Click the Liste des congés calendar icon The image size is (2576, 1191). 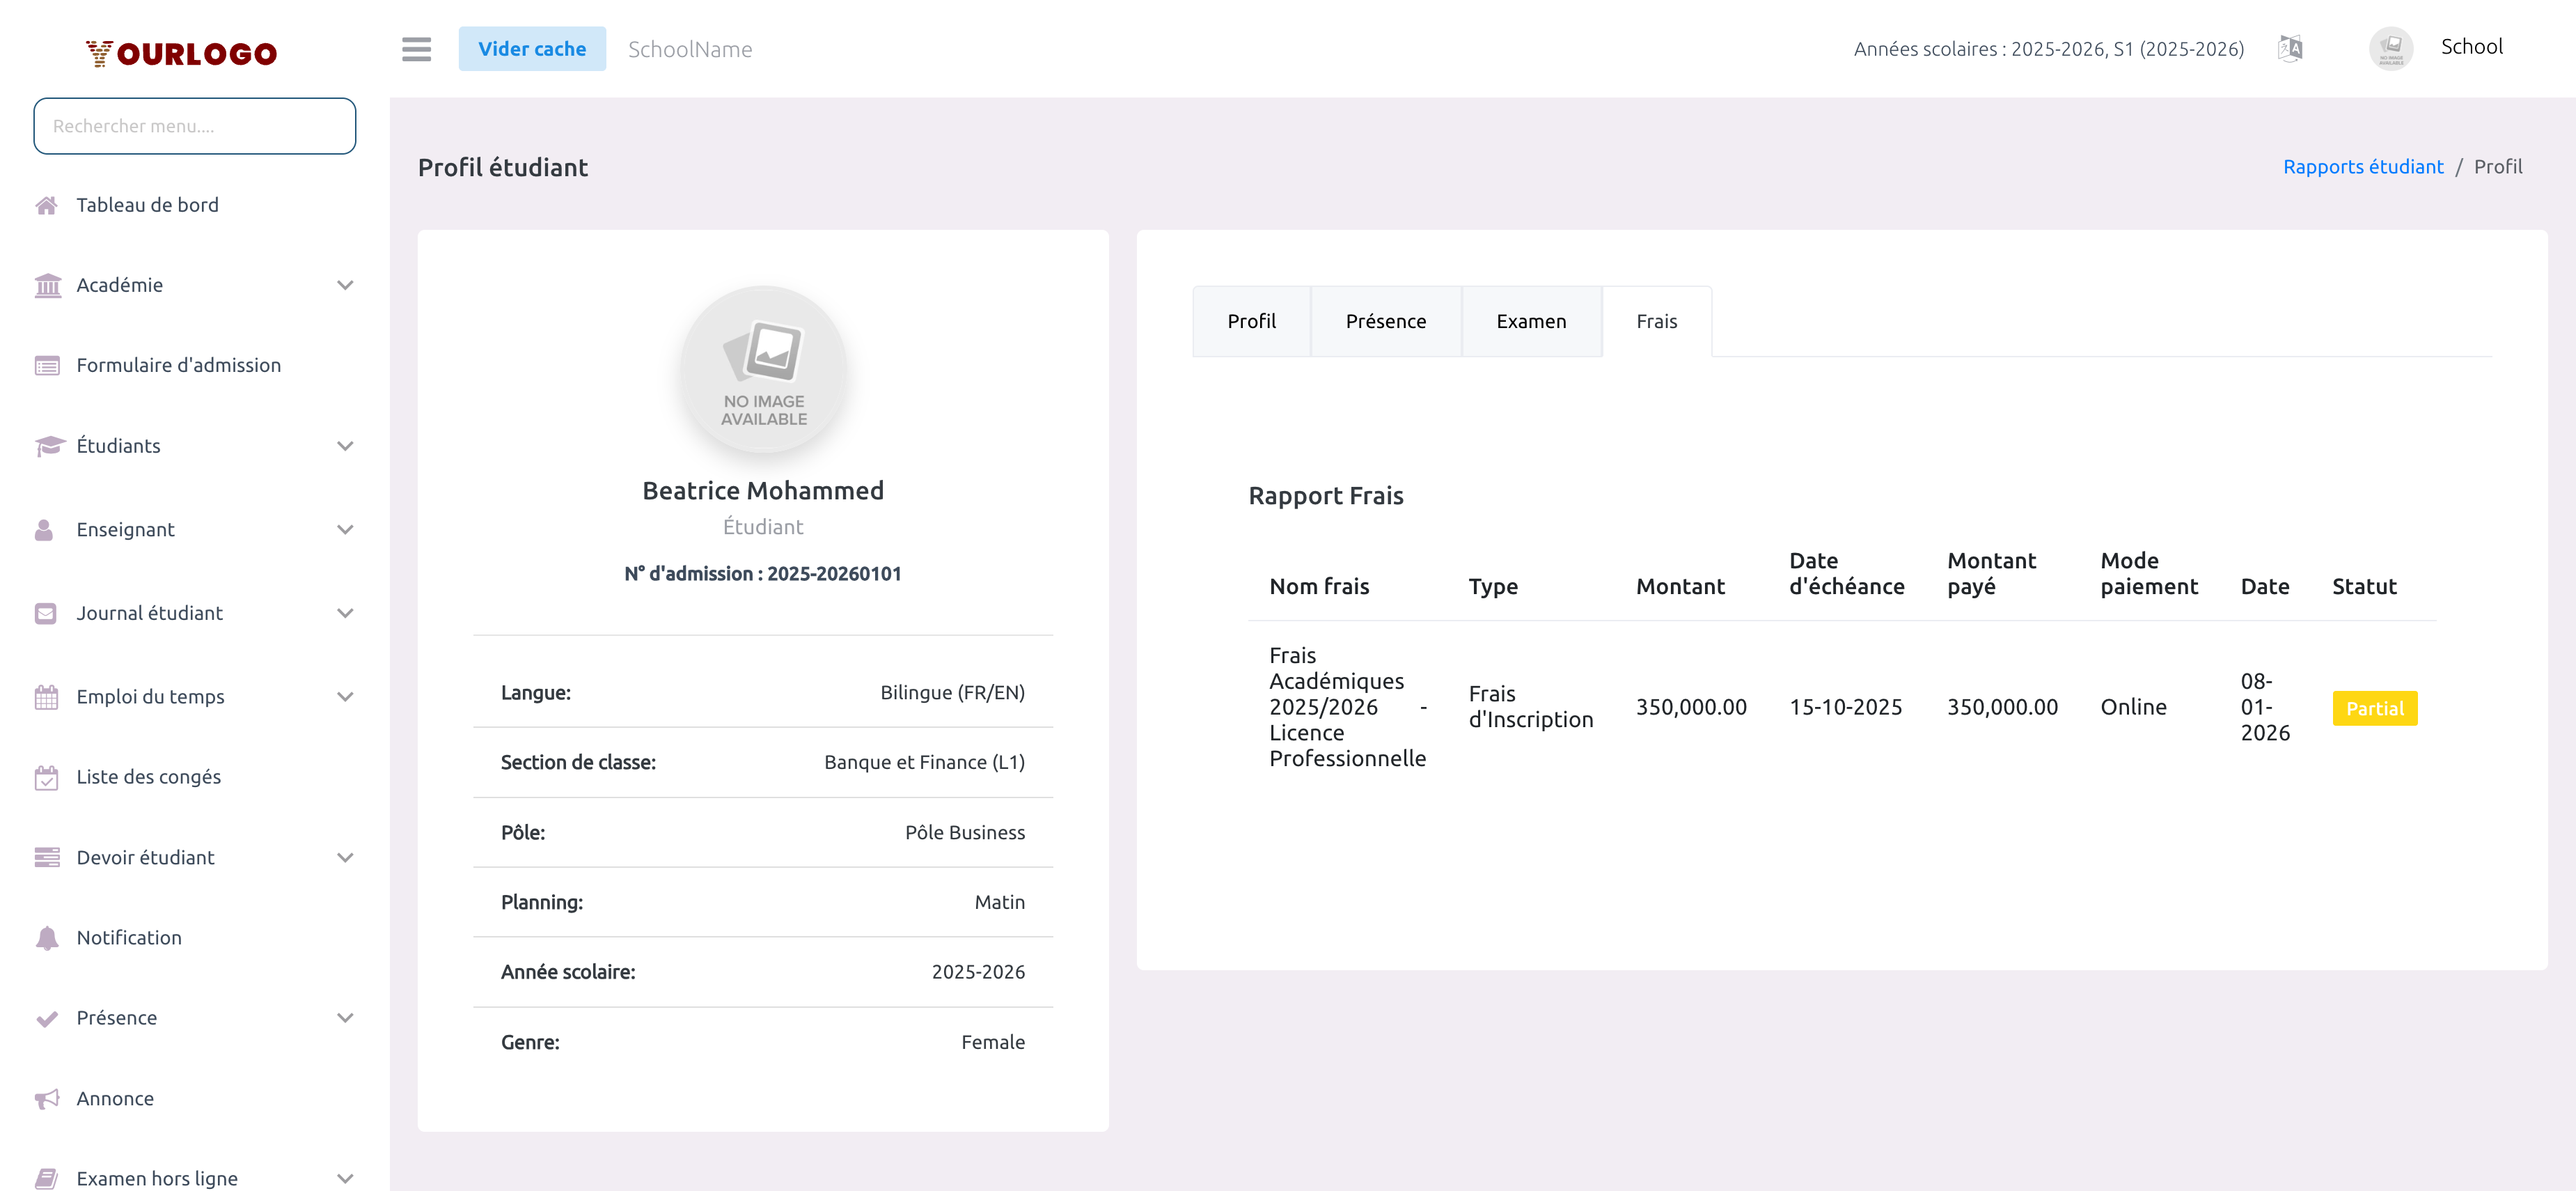pos(46,777)
